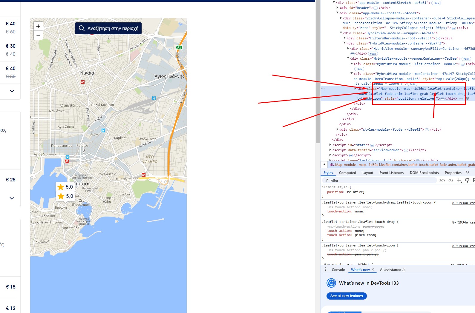Screen dimensions: 475x313
Task: Expand the footer div node in DOM tree
Action: pyautogui.click(x=338, y=129)
